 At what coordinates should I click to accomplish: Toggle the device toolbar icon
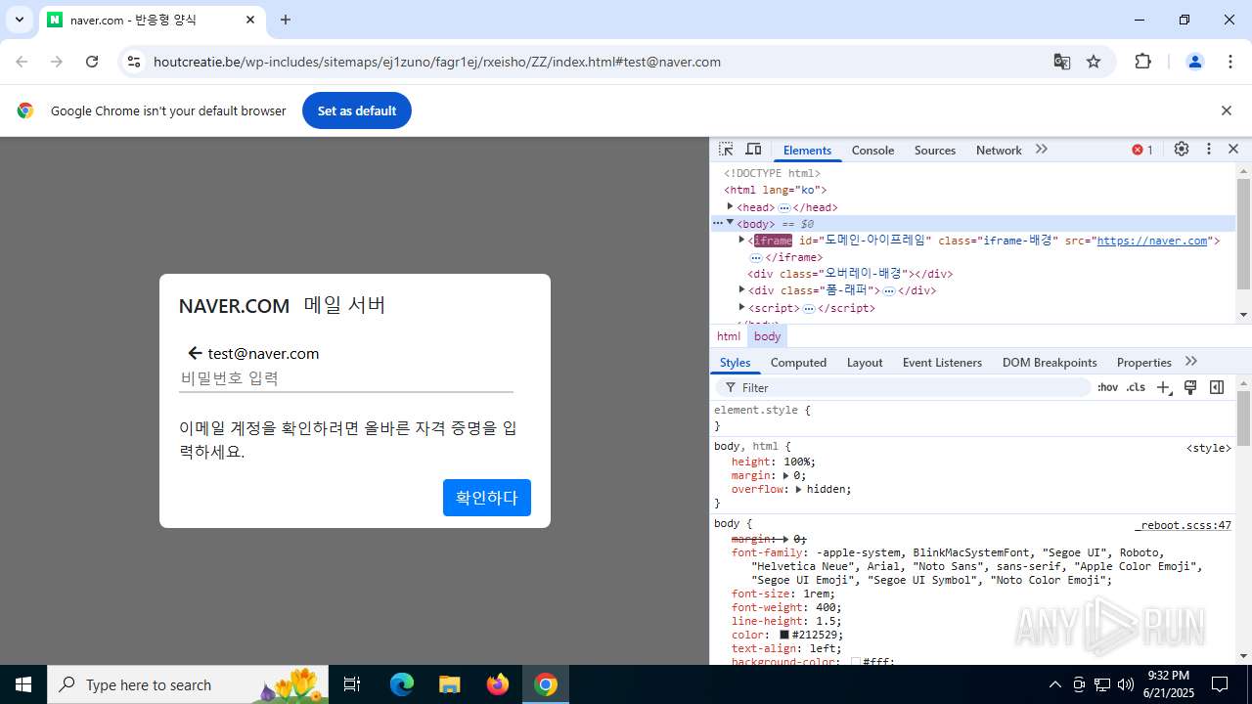(x=753, y=150)
